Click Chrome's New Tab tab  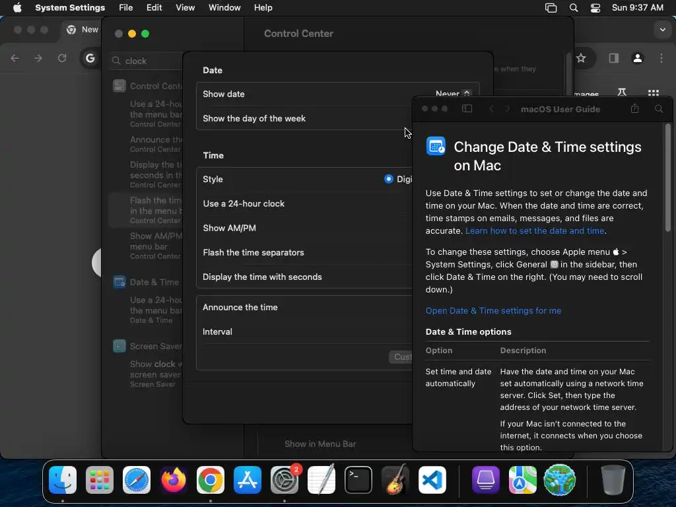[x=83, y=30]
